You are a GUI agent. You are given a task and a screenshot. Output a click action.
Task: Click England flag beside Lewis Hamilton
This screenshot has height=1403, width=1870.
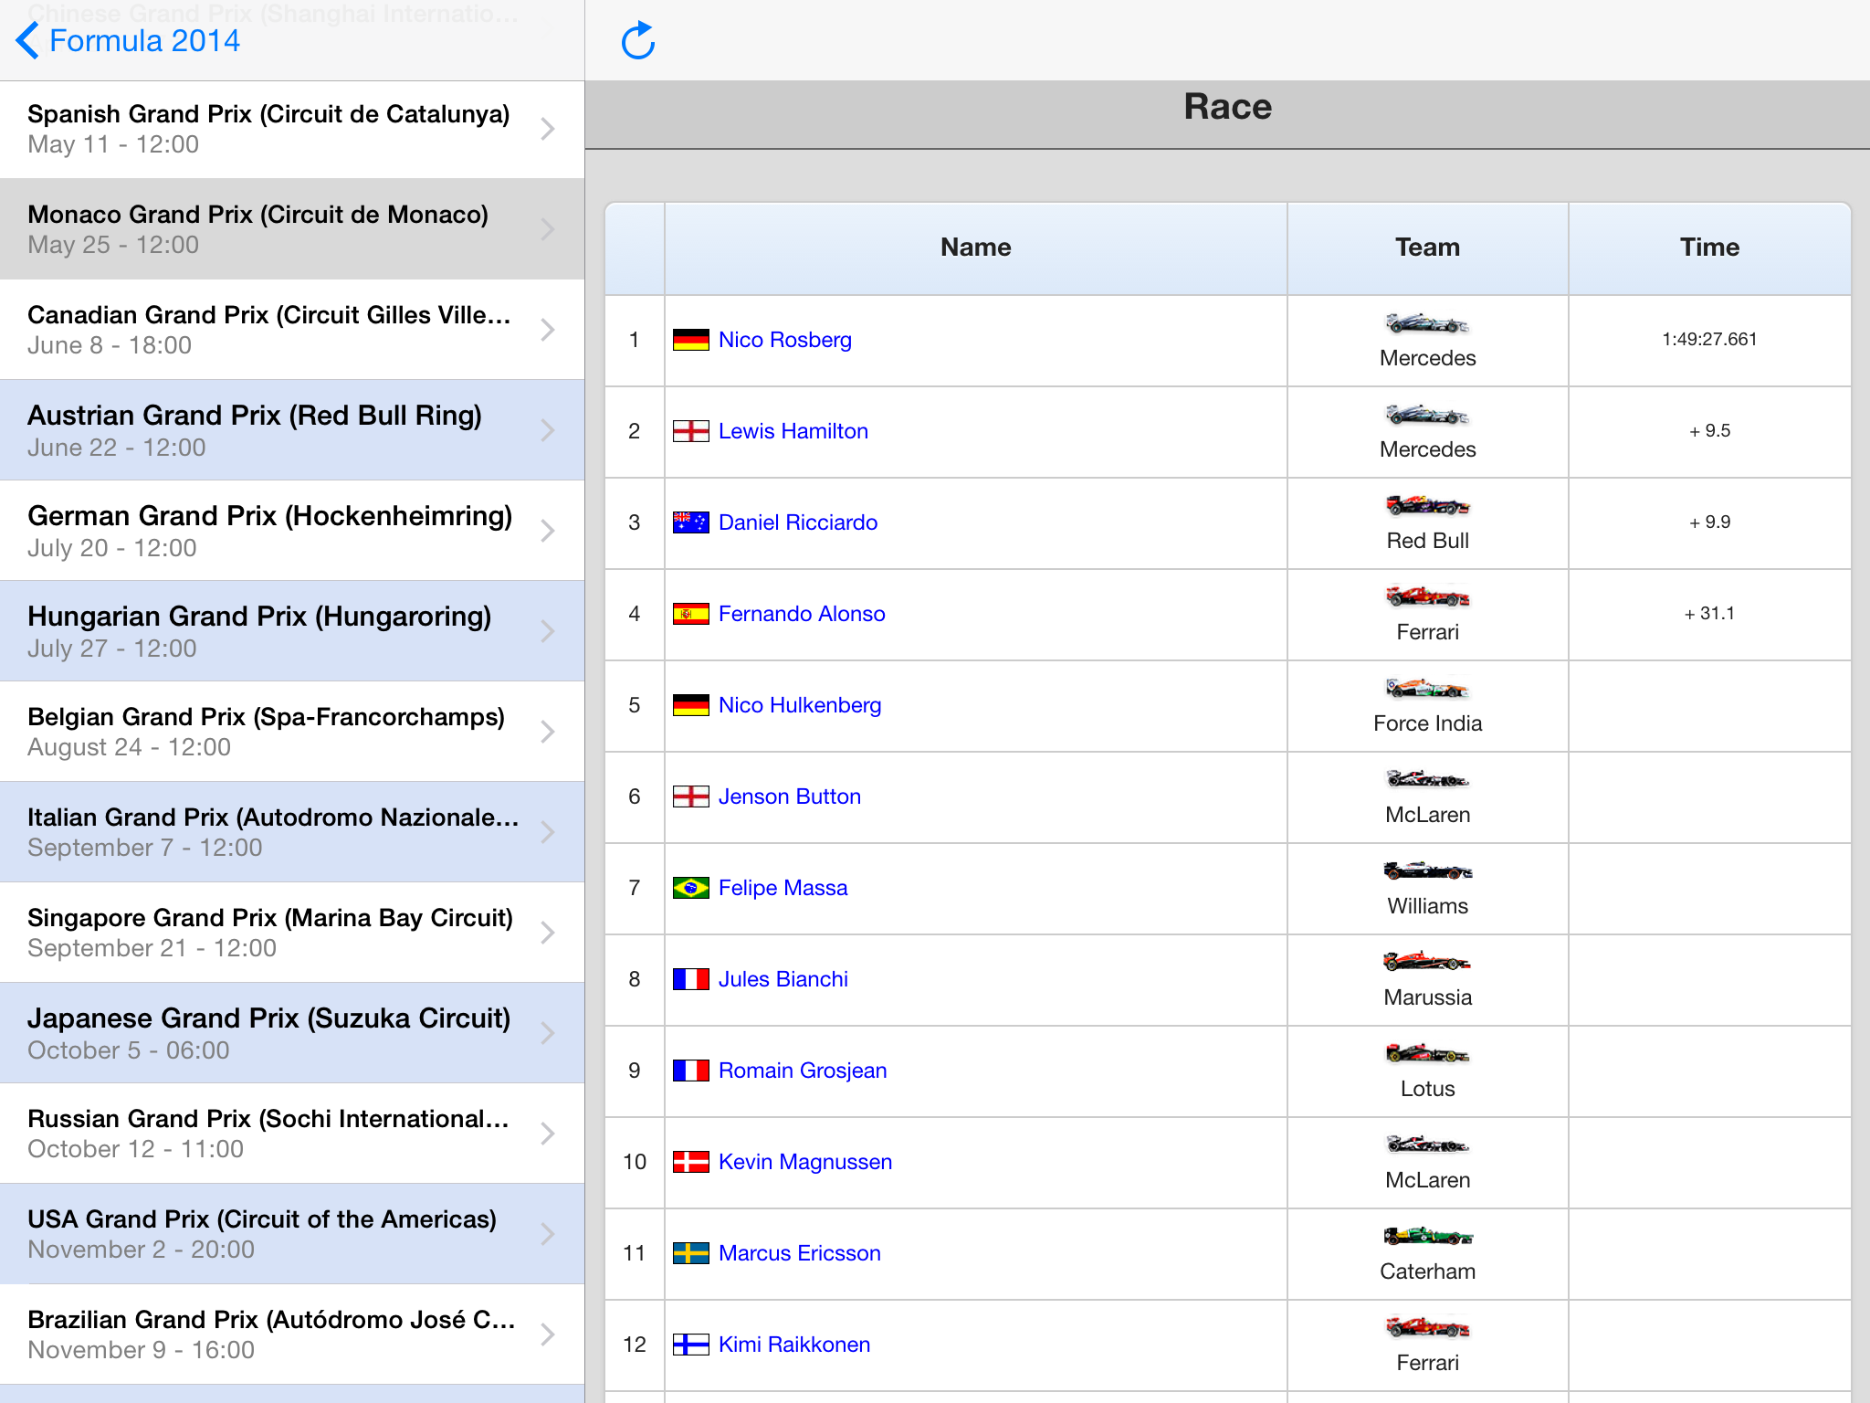pyautogui.click(x=690, y=431)
